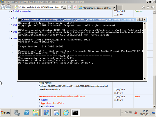
Task: Click the green Success status text
Action: tap(139, 11)
